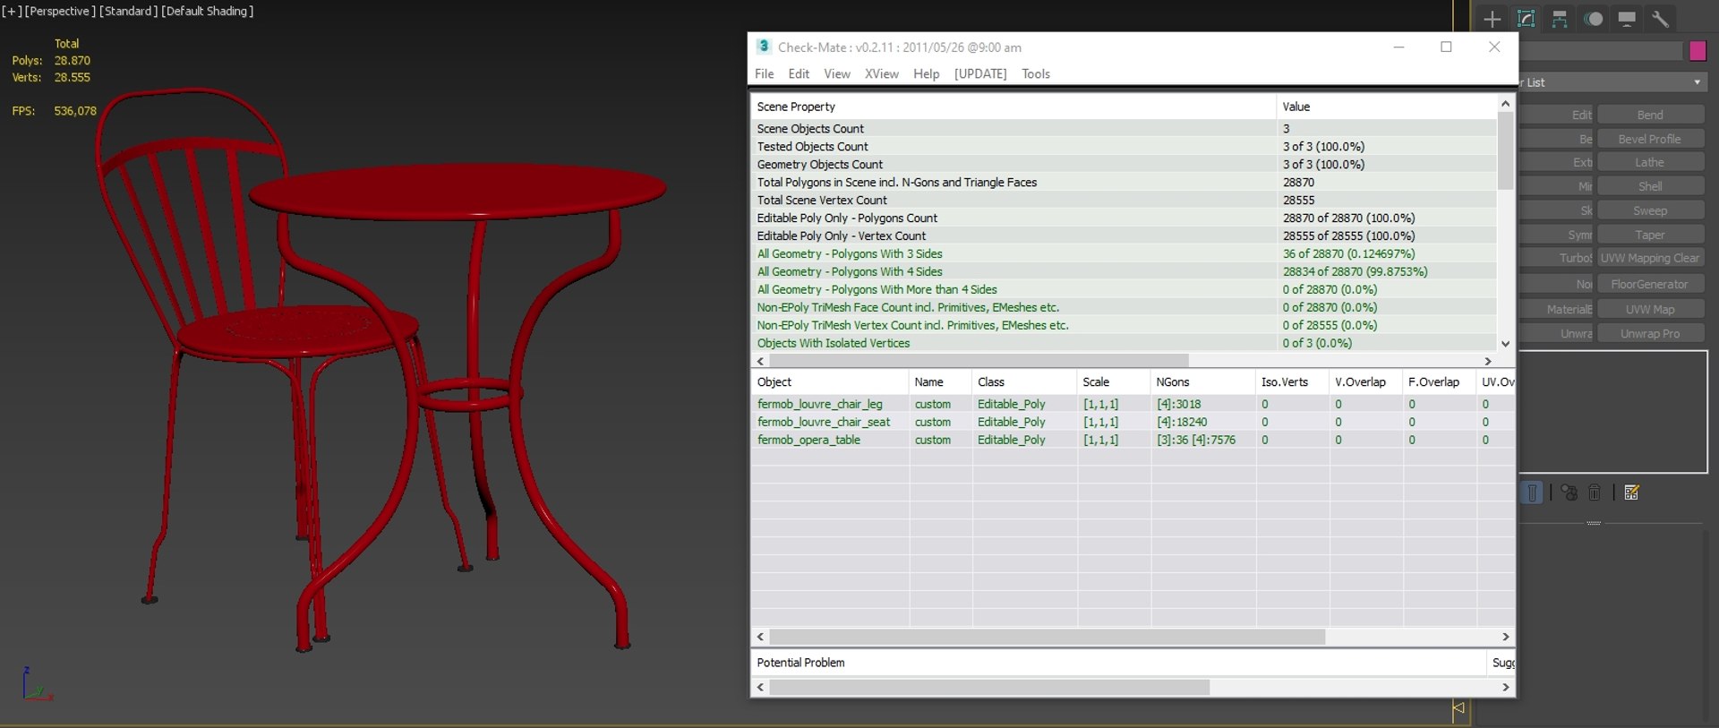Click right arrow of Potential Problem scrollbar
The height and width of the screenshot is (728, 1719).
click(1505, 687)
